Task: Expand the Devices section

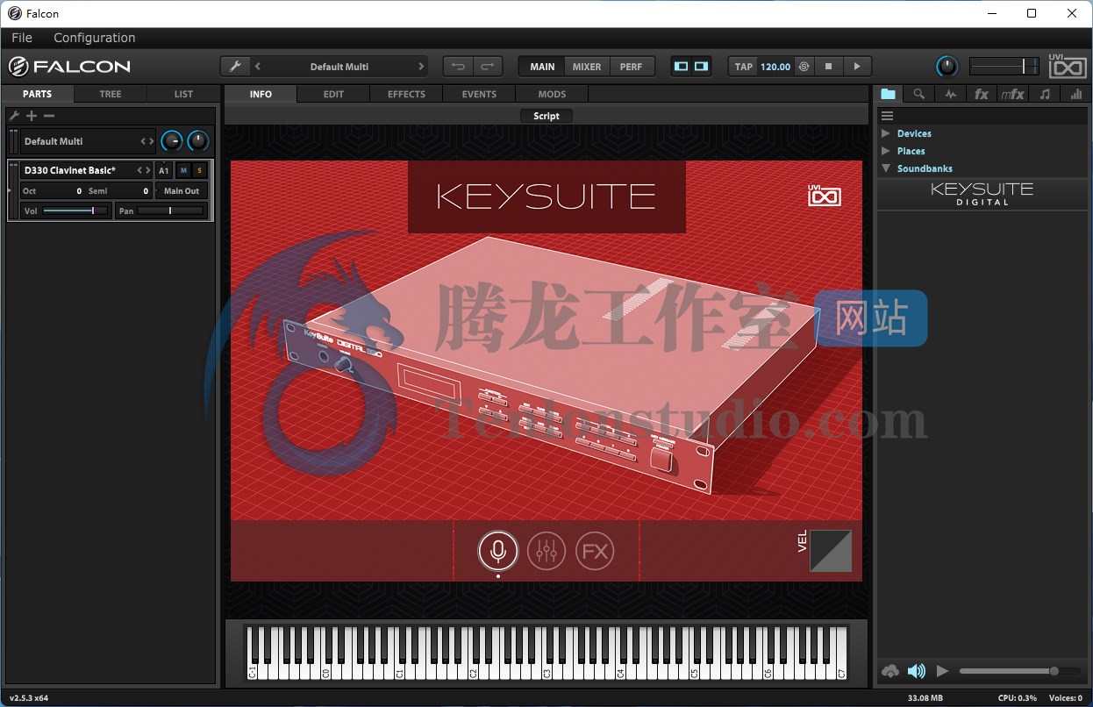Action: point(886,133)
